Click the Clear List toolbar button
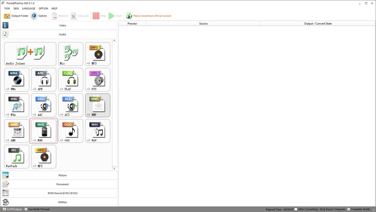The width and height of the screenshot is (376, 212). 80,16
